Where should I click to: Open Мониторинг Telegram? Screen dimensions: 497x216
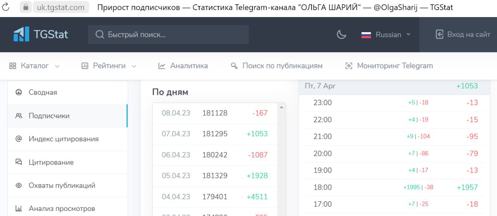click(x=389, y=66)
